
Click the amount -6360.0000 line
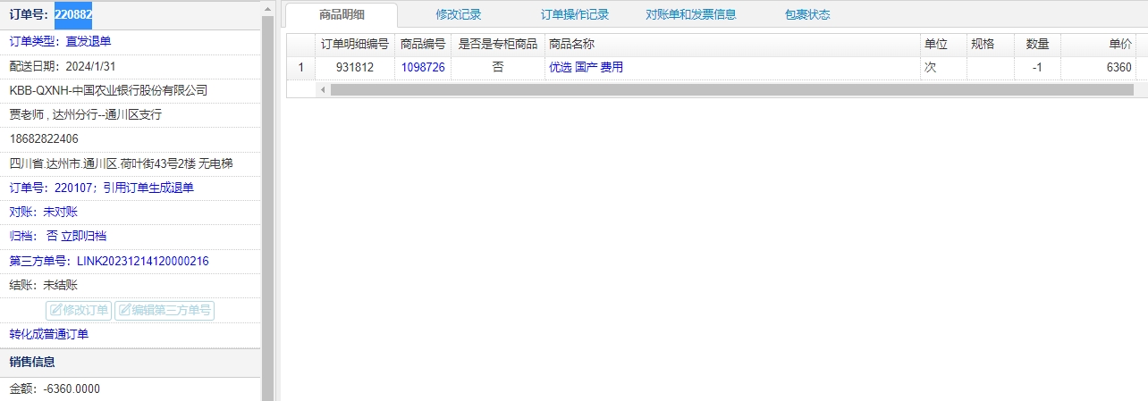55,388
